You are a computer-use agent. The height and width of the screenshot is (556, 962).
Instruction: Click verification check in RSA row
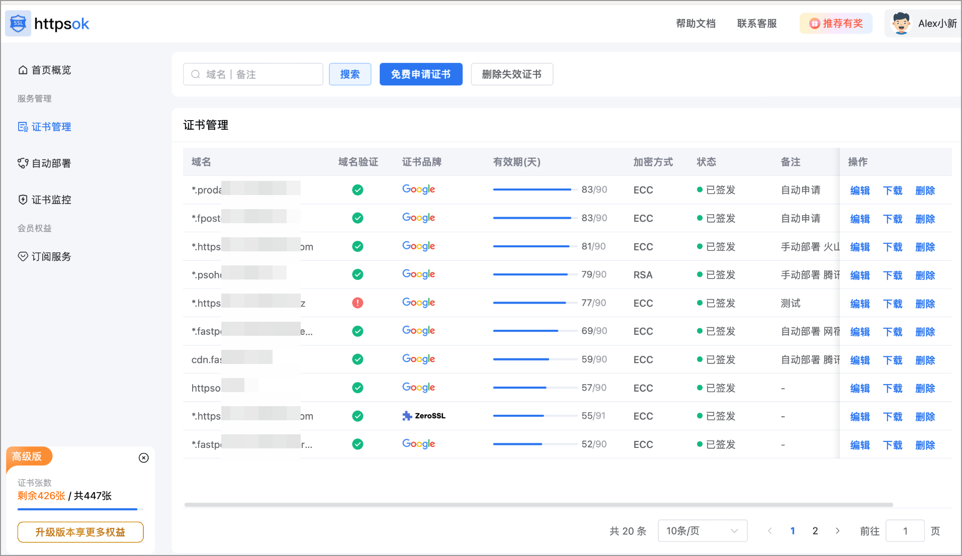pos(358,274)
